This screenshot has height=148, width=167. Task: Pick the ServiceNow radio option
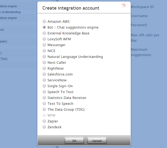tap(44, 80)
